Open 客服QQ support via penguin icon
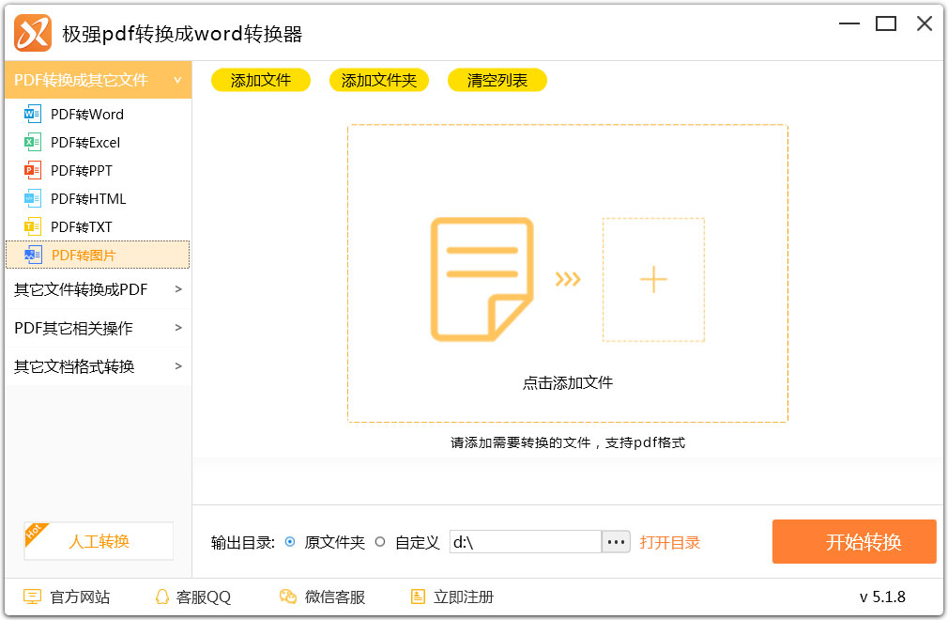The height and width of the screenshot is (620, 948). coord(162,597)
